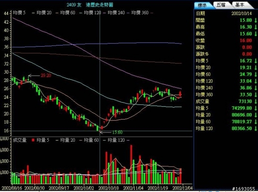258x192 pixels.
Task: Click the 日期 row label
Action: click(x=200, y=13)
